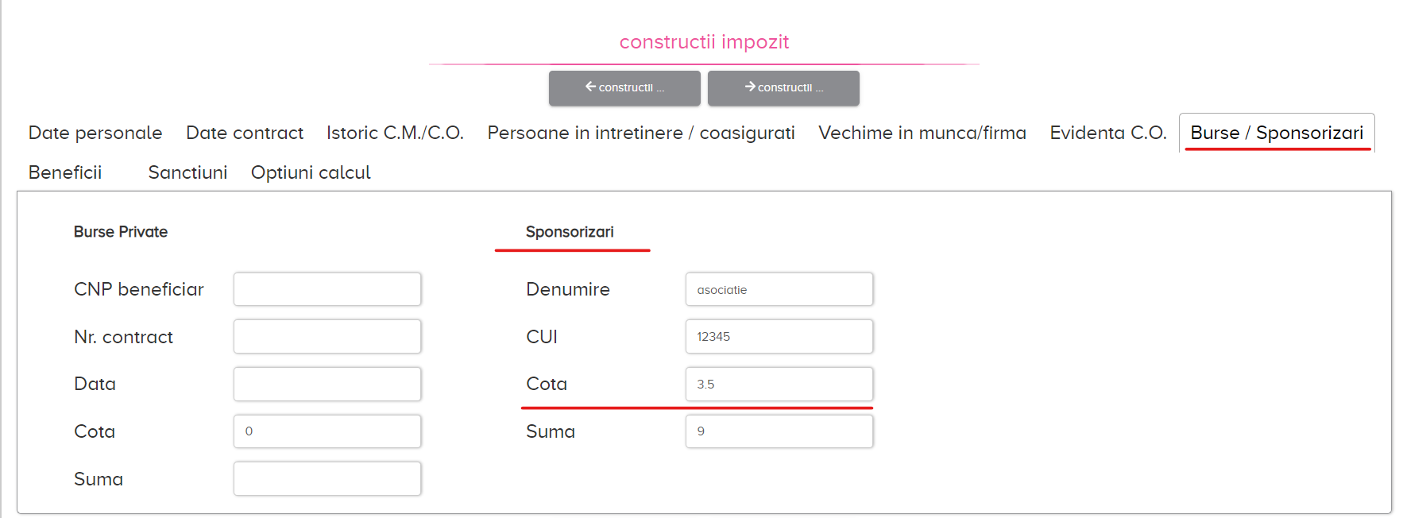This screenshot has height=518, width=1403.
Task: Open the Istoric C.M./C.O. tab
Action: (x=395, y=133)
